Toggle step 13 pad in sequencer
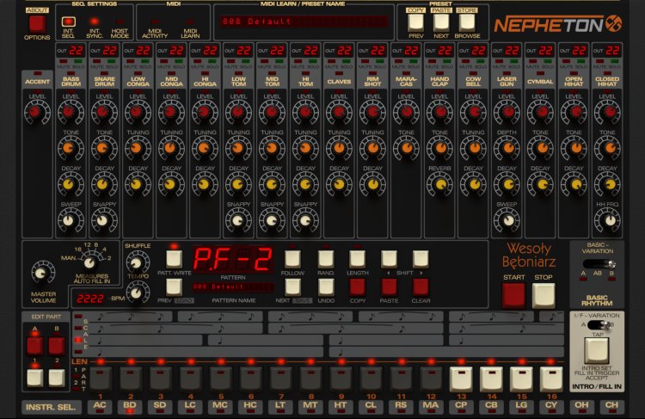Image resolution: width=645 pixels, height=419 pixels. (x=461, y=378)
